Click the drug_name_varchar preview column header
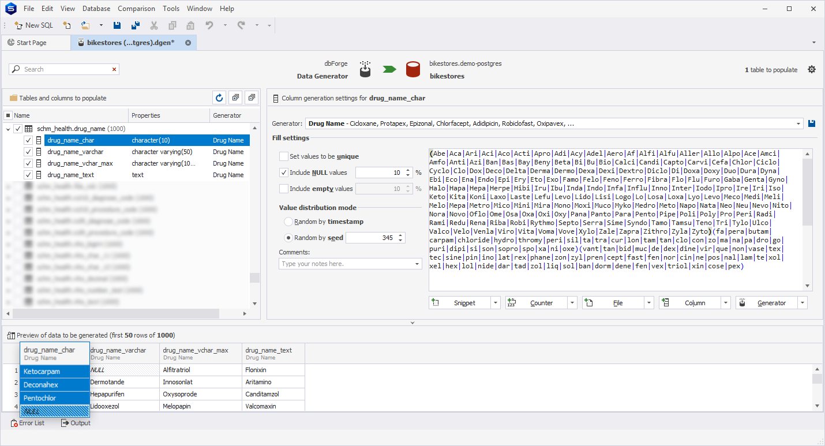Screen dimensions: 825x446 tap(125, 353)
